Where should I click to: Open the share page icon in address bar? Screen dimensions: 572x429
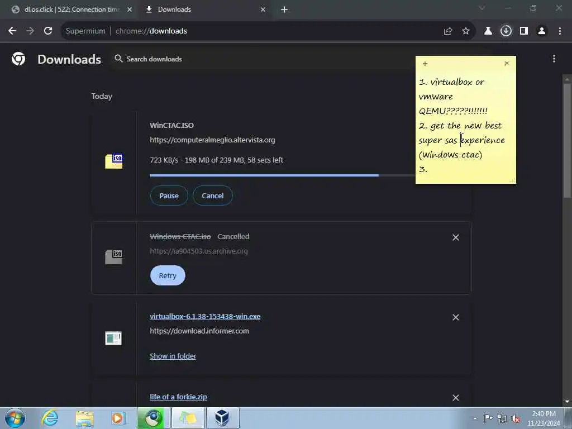coord(448,31)
